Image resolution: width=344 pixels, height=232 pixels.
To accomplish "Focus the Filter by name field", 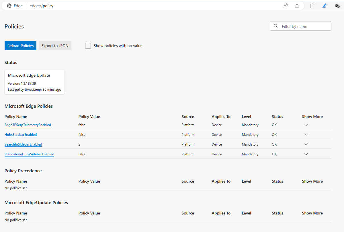I will pos(301,26).
